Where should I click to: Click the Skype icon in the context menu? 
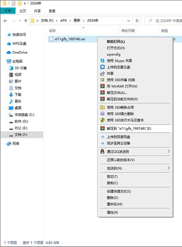102,61
